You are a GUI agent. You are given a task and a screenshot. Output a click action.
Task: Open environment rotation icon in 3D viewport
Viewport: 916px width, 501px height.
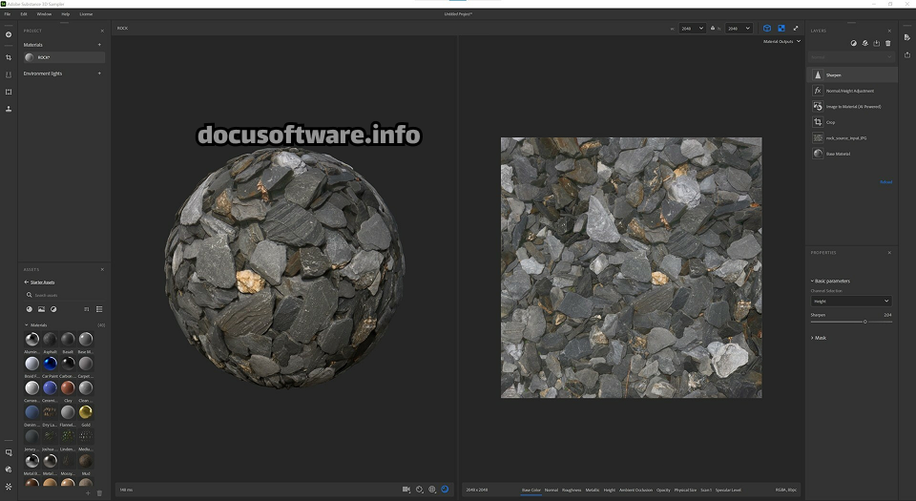click(420, 490)
